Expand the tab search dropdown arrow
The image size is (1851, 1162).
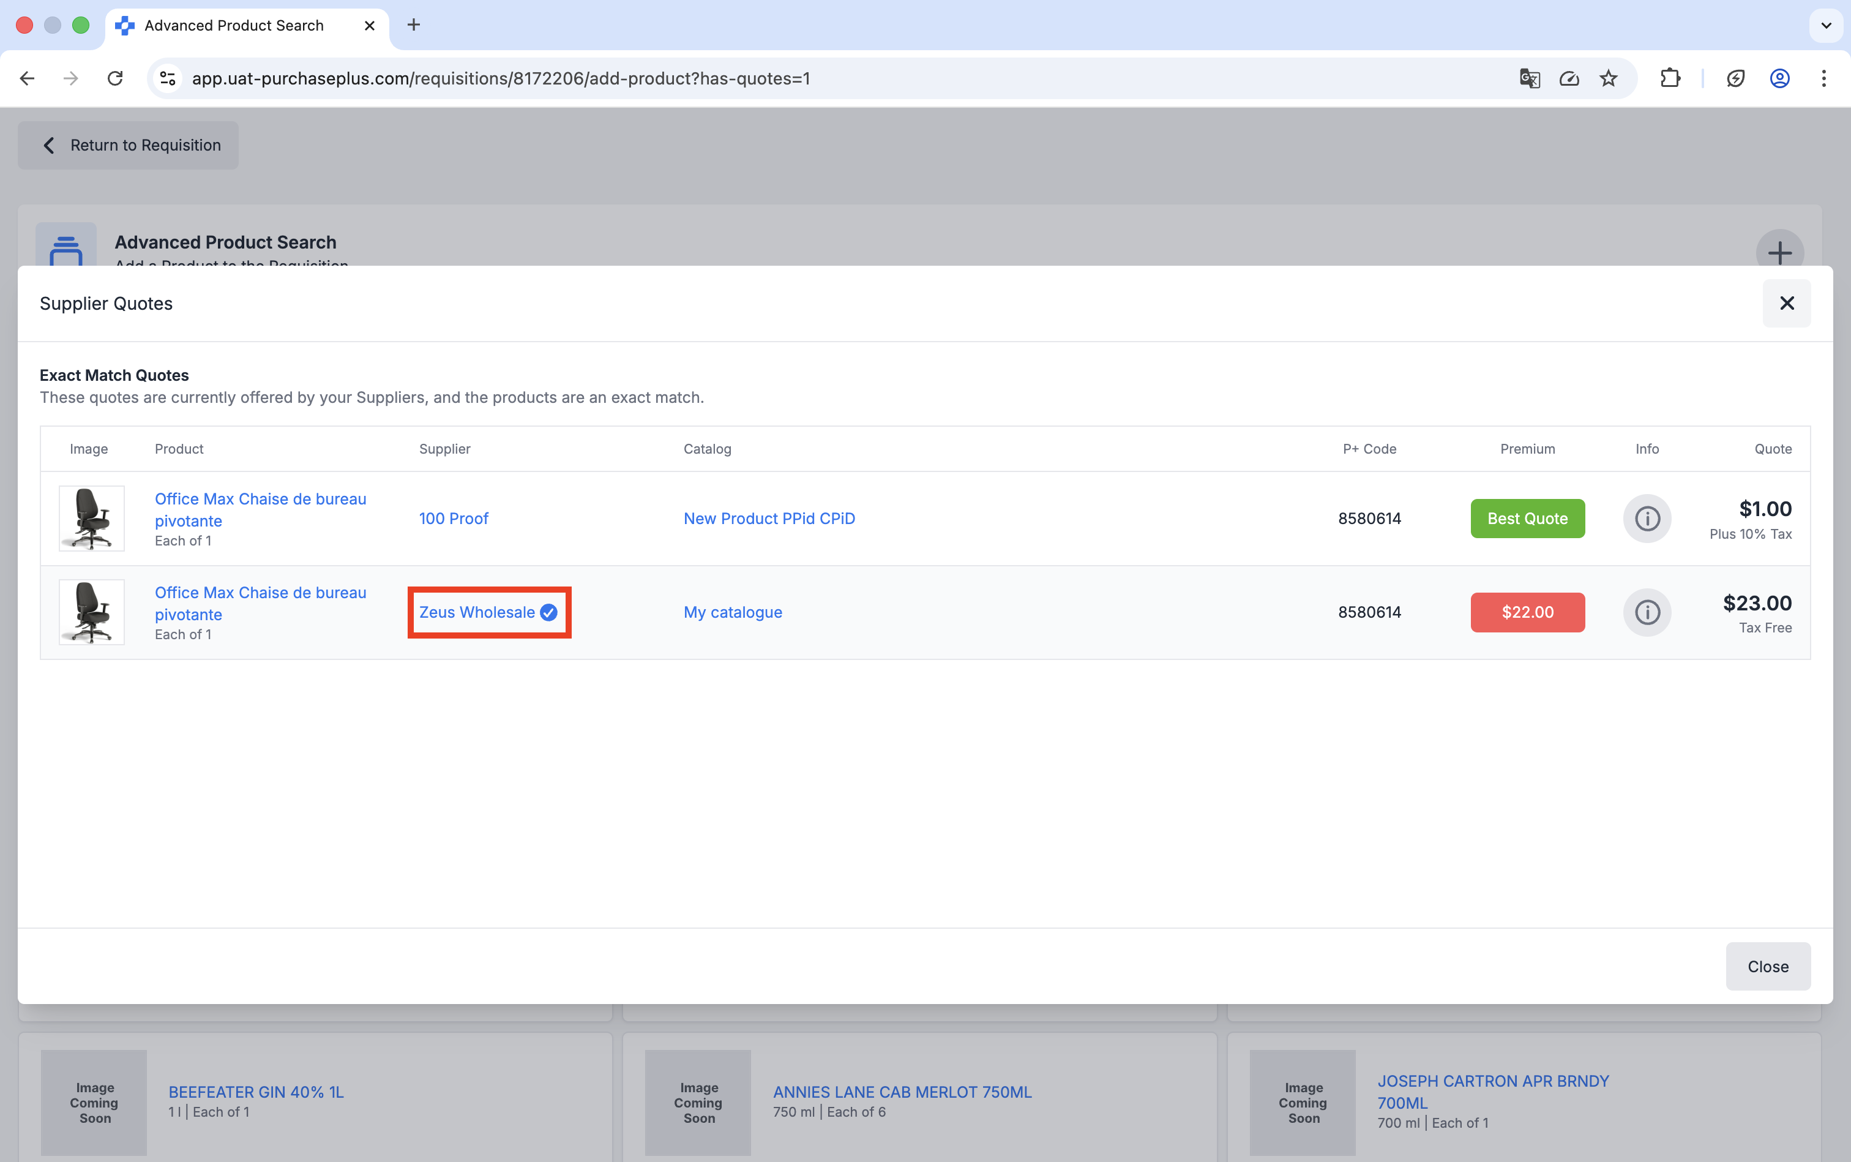point(1826,25)
